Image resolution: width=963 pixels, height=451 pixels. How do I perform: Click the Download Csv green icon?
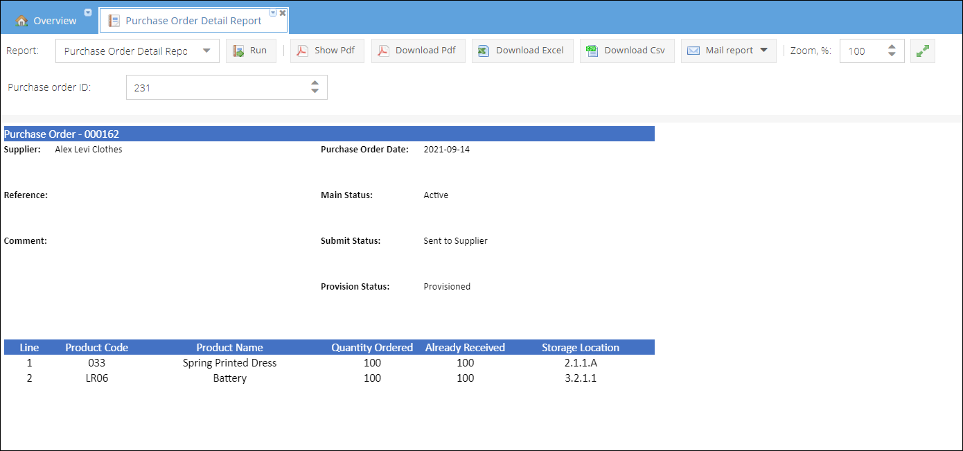(592, 51)
